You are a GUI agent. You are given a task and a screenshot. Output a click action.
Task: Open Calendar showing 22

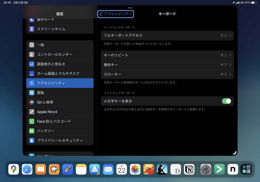coord(122,169)
